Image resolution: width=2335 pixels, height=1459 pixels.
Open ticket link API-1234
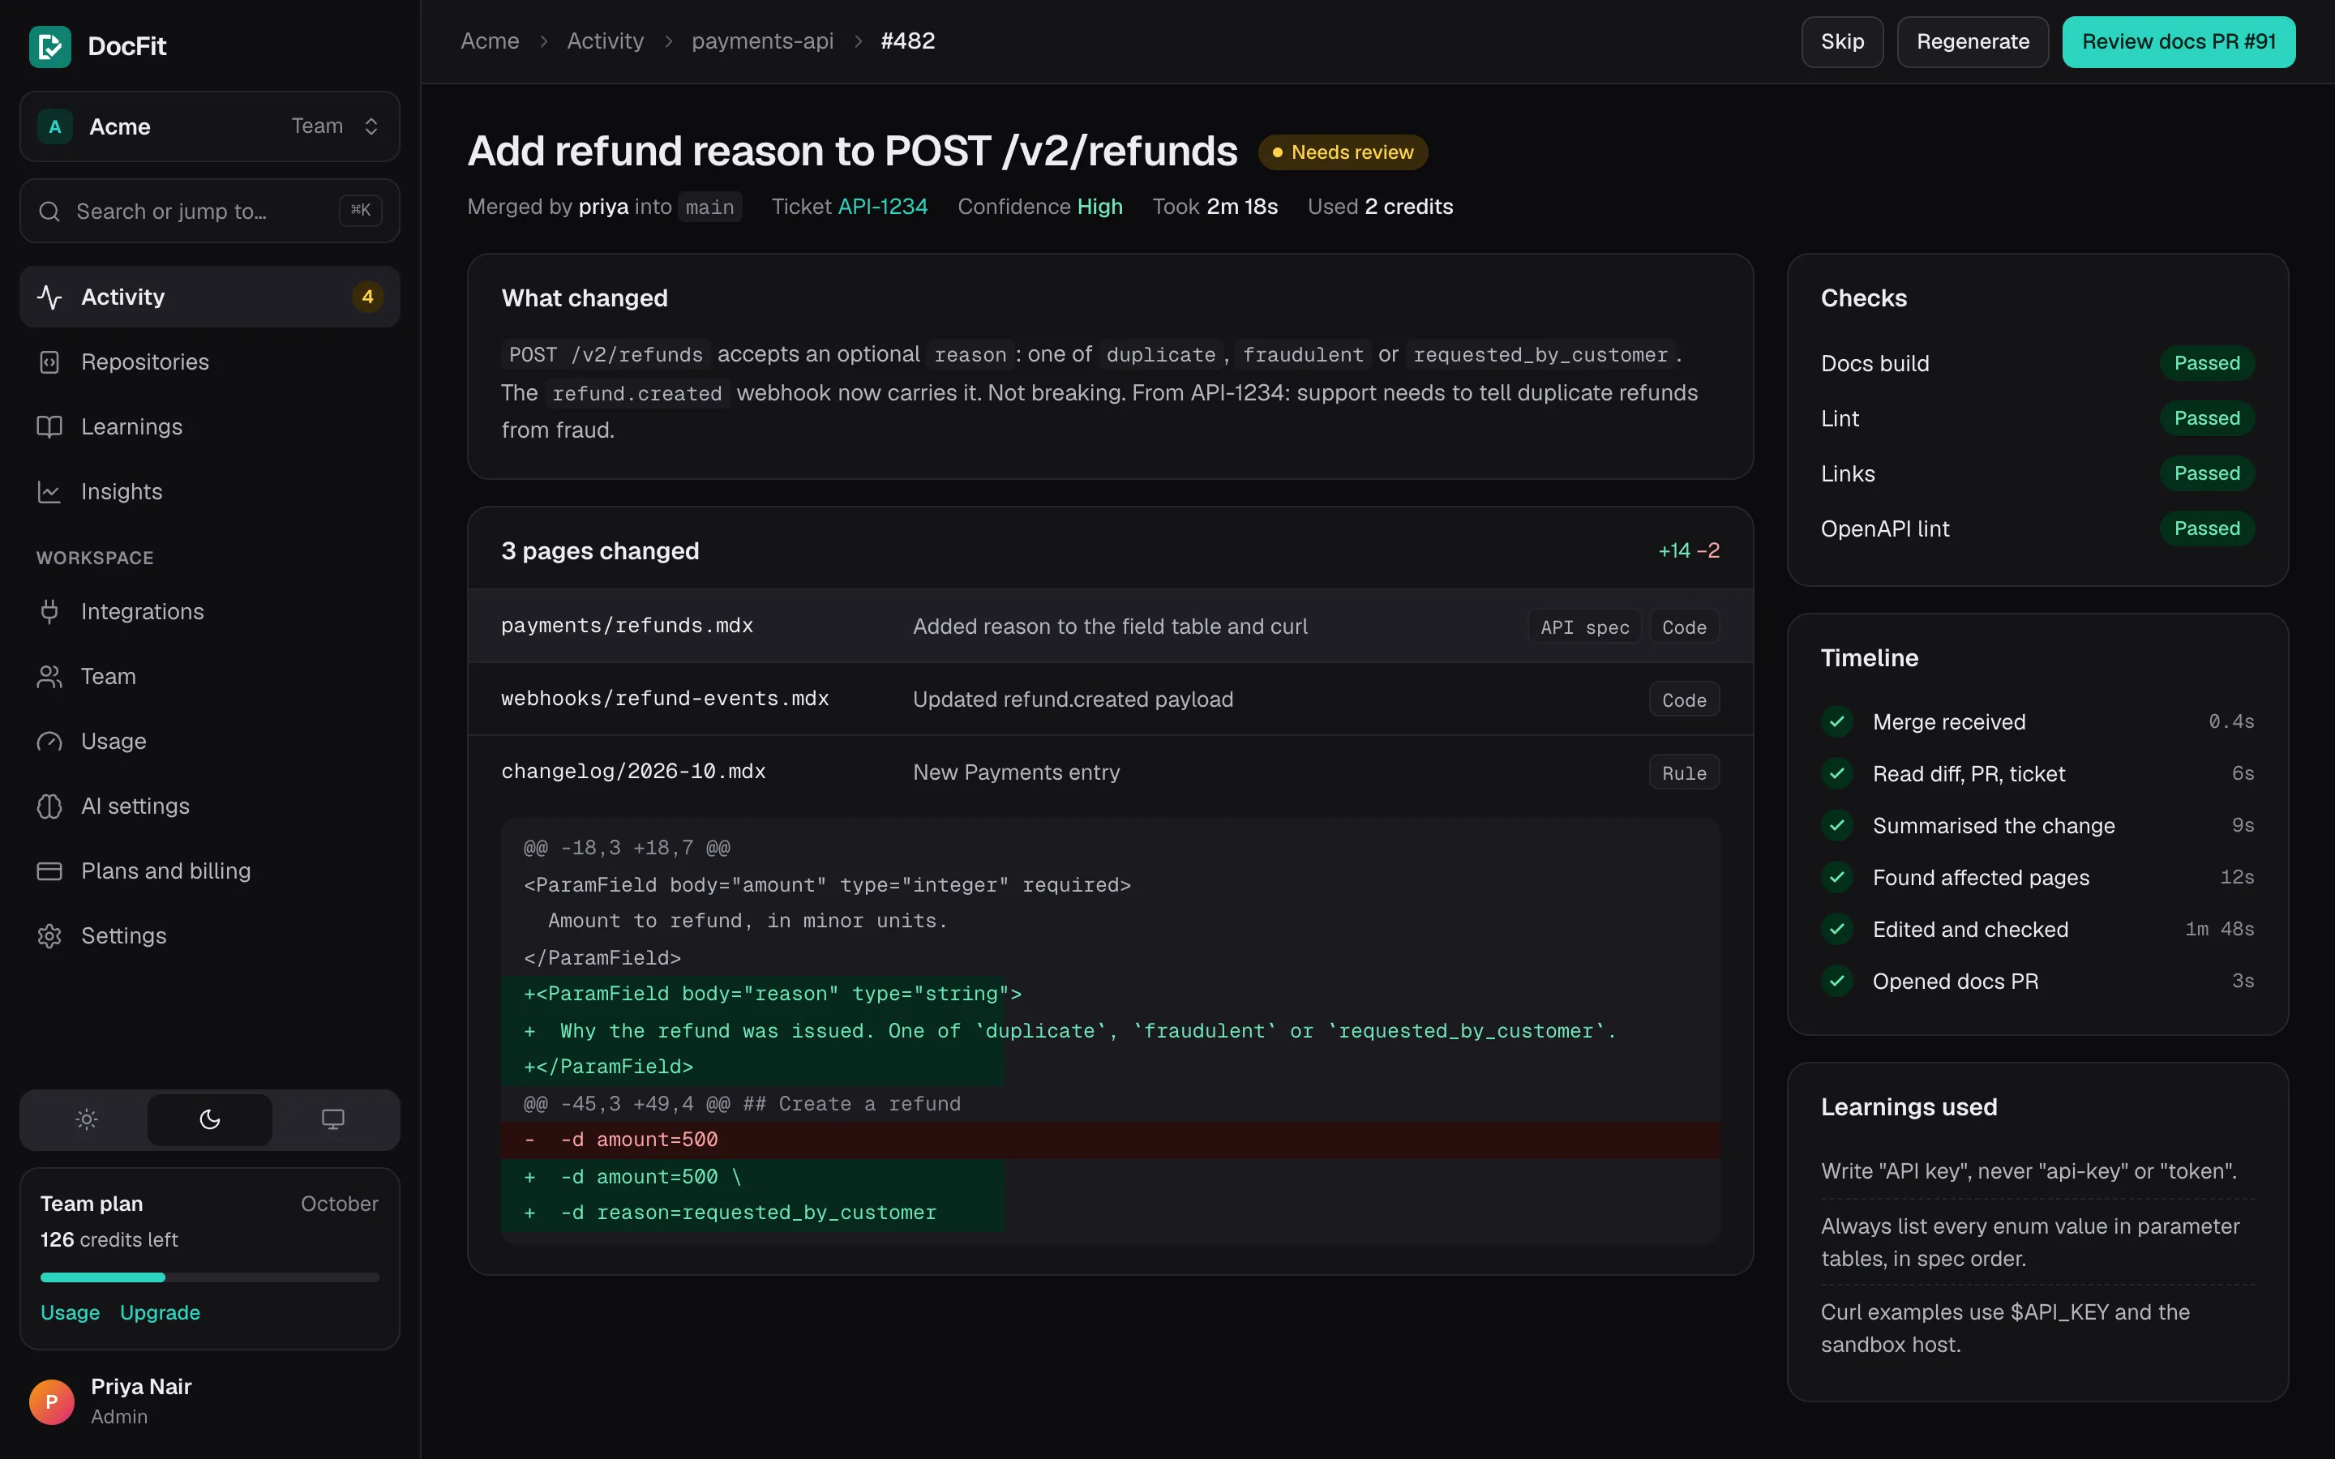[x=882, y=207]
